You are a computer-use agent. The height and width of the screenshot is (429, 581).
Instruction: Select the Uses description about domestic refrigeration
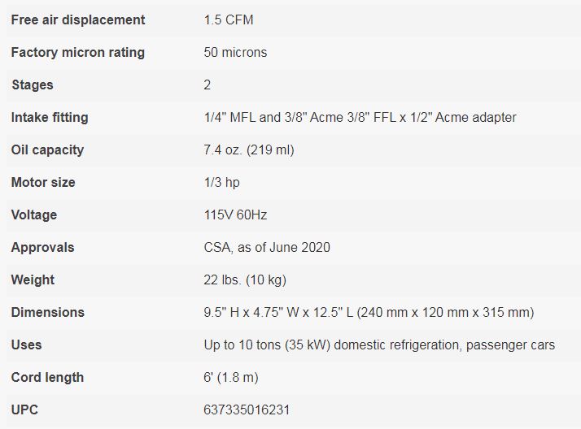(x=379, y=344)
